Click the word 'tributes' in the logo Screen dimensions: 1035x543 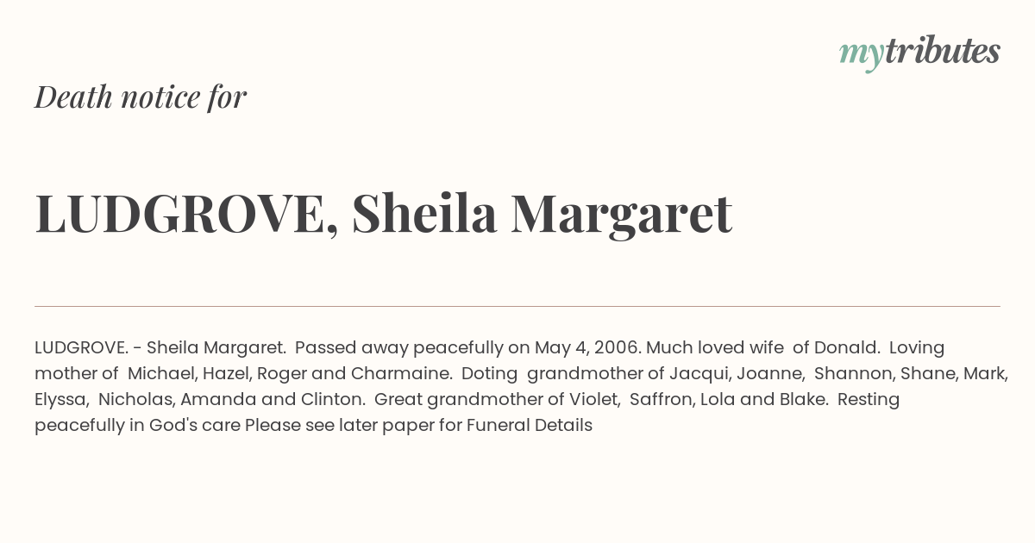[x=943, y=52]
